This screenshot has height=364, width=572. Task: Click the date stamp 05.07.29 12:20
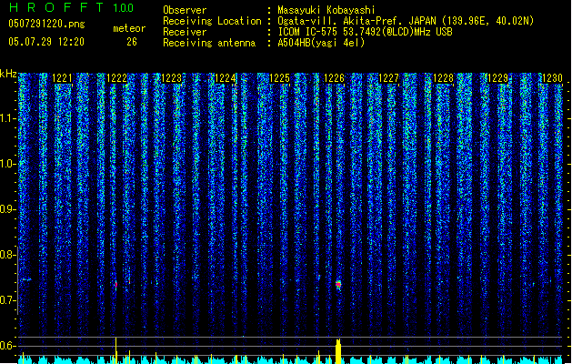point(46,42)
